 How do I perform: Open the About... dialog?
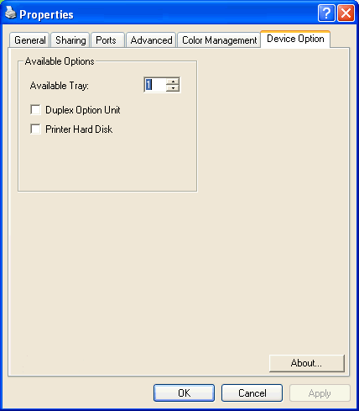coord(307,363)
